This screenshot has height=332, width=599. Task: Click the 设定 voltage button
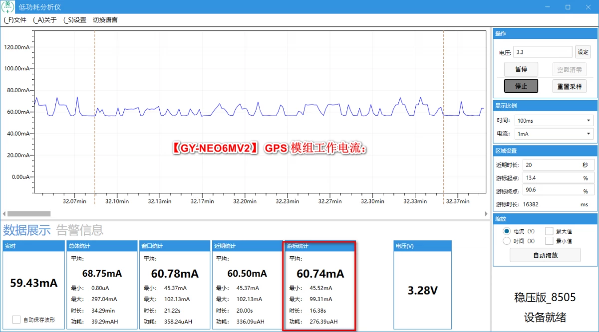click(x=583, y=52)
